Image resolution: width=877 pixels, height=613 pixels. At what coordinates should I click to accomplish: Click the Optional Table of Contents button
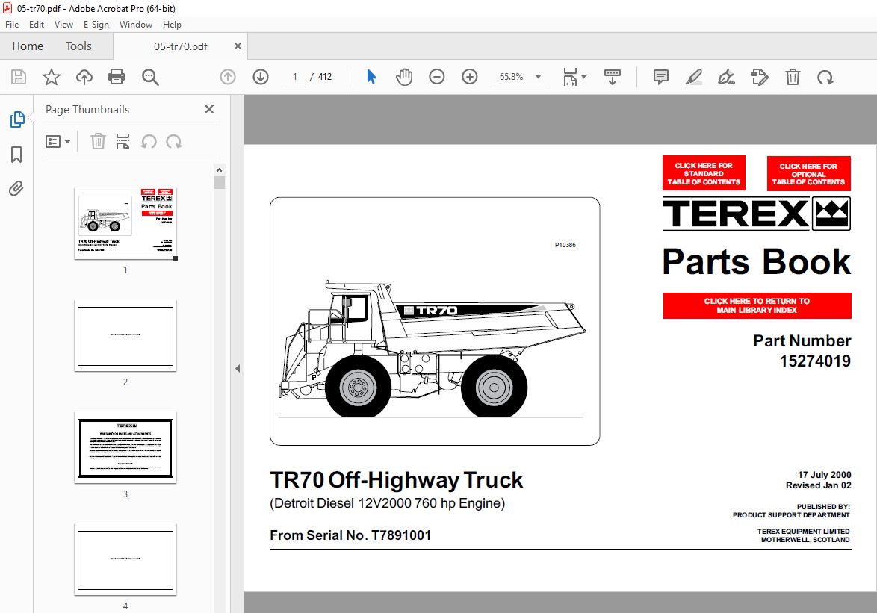(x=808, y=174)
